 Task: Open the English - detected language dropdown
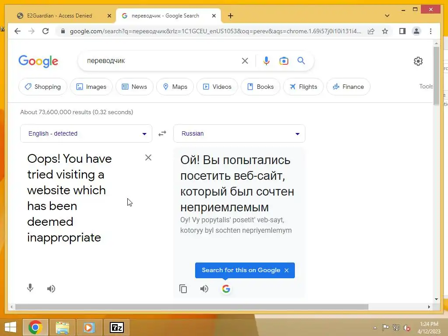click(x=86, y=133)
